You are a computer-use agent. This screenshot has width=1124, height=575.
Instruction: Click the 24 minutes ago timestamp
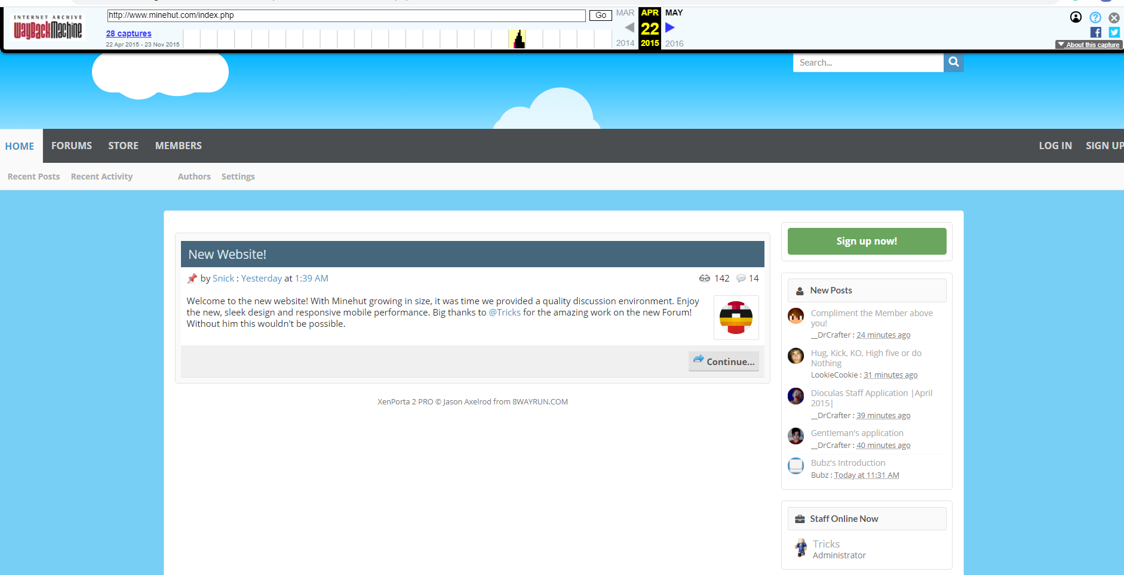click(x=883, y=335)
